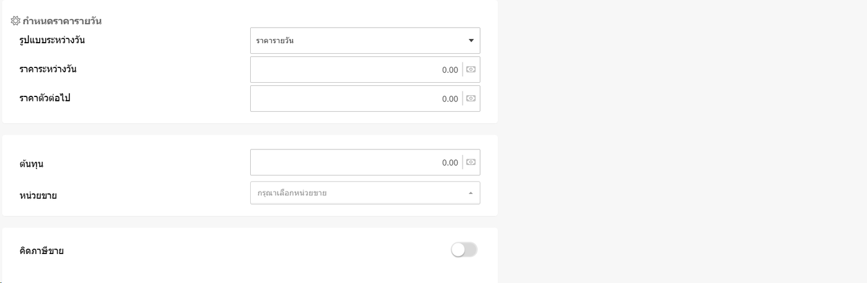Click the กำหนดราคารายวัน section heading
The width and height of the screenshot is (867, 283).
[62, 21]
